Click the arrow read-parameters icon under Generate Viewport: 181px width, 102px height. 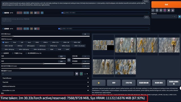tap(153, 10)
